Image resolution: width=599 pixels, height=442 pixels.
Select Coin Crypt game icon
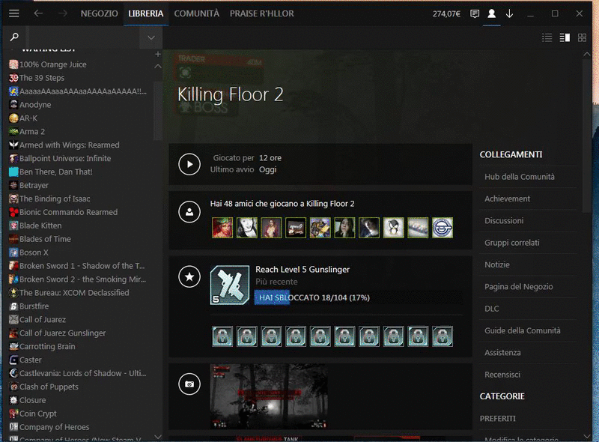(13, 414)
